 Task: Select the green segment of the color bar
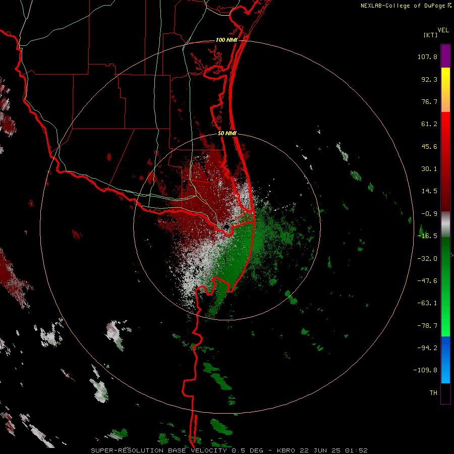[x=445, y=287]
